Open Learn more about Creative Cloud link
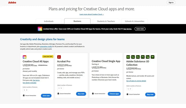This screenshot has width=186, height=108. [x=92, y=14]
